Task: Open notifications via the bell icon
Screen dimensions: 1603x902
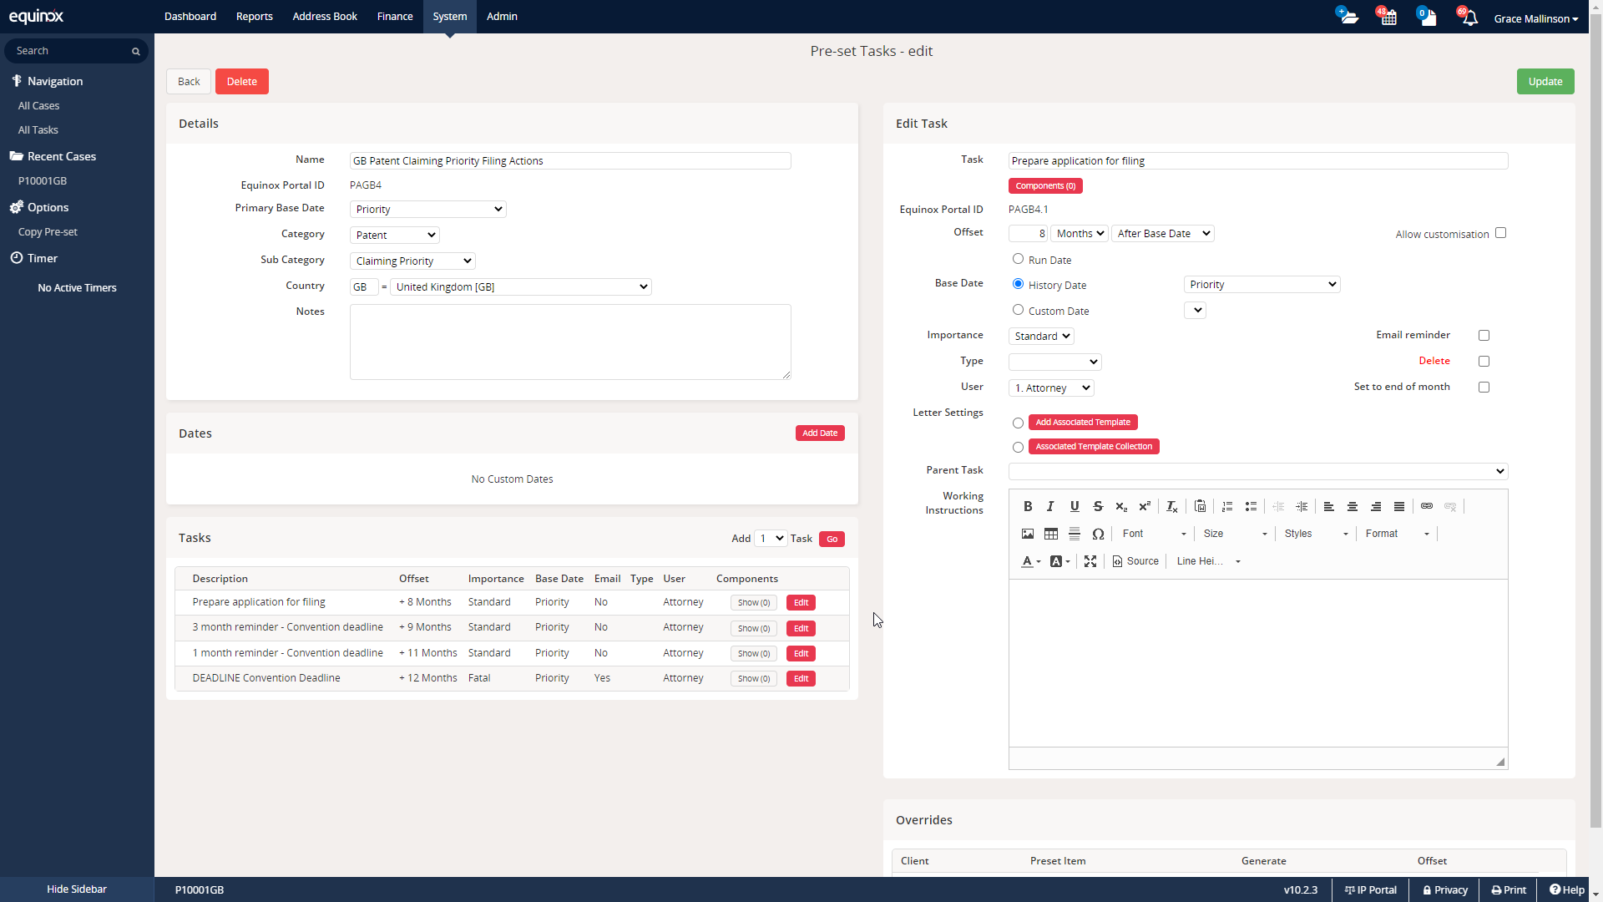Action: (1472, 17)
